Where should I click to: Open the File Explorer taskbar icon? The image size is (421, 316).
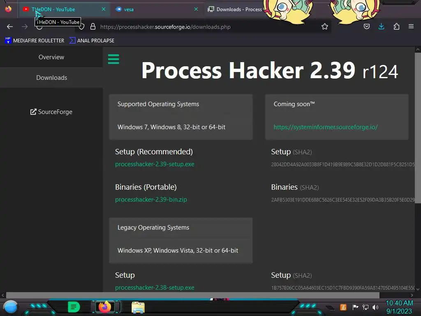pos(138,307)
